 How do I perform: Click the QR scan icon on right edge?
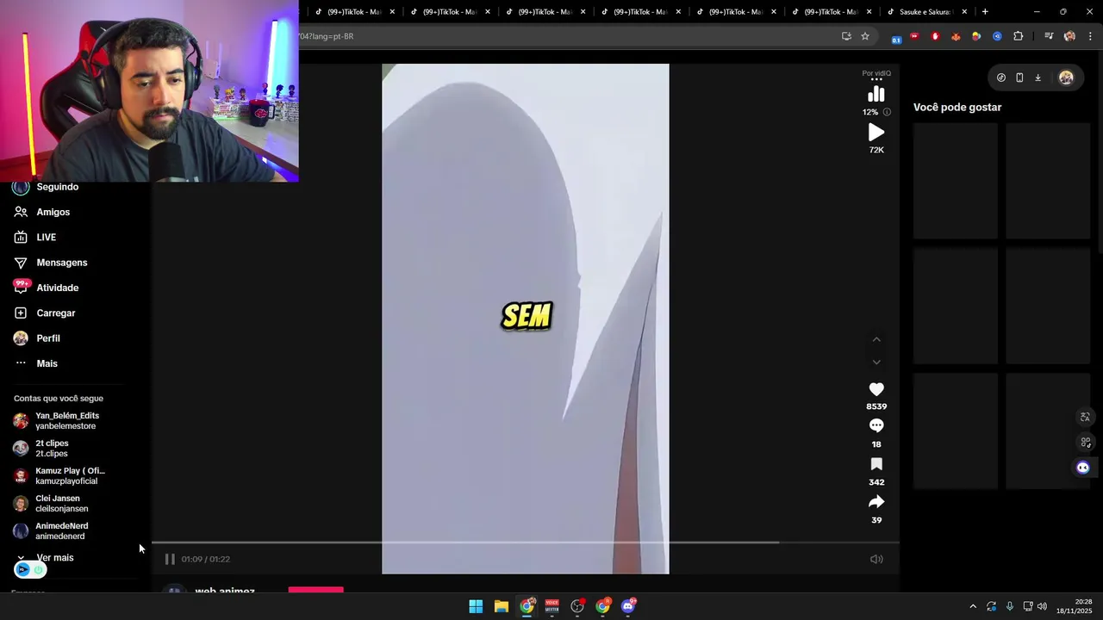[1085, 442]
